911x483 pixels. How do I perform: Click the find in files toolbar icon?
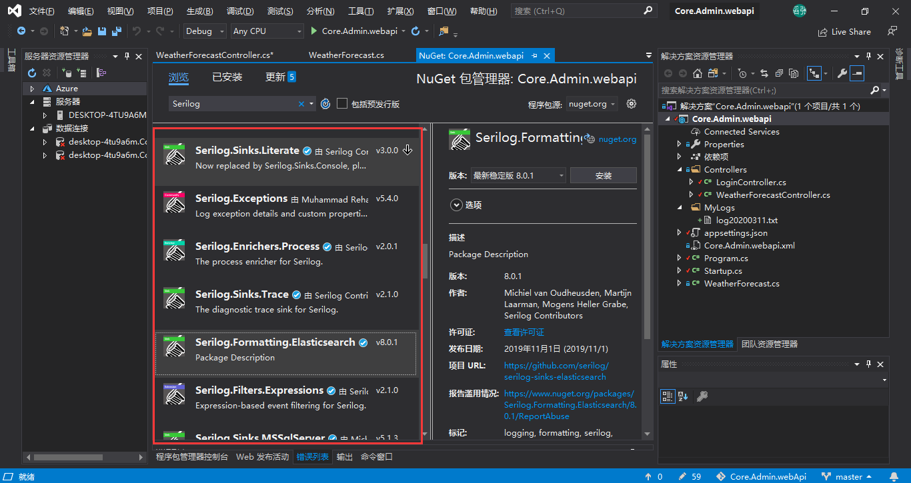443,31
